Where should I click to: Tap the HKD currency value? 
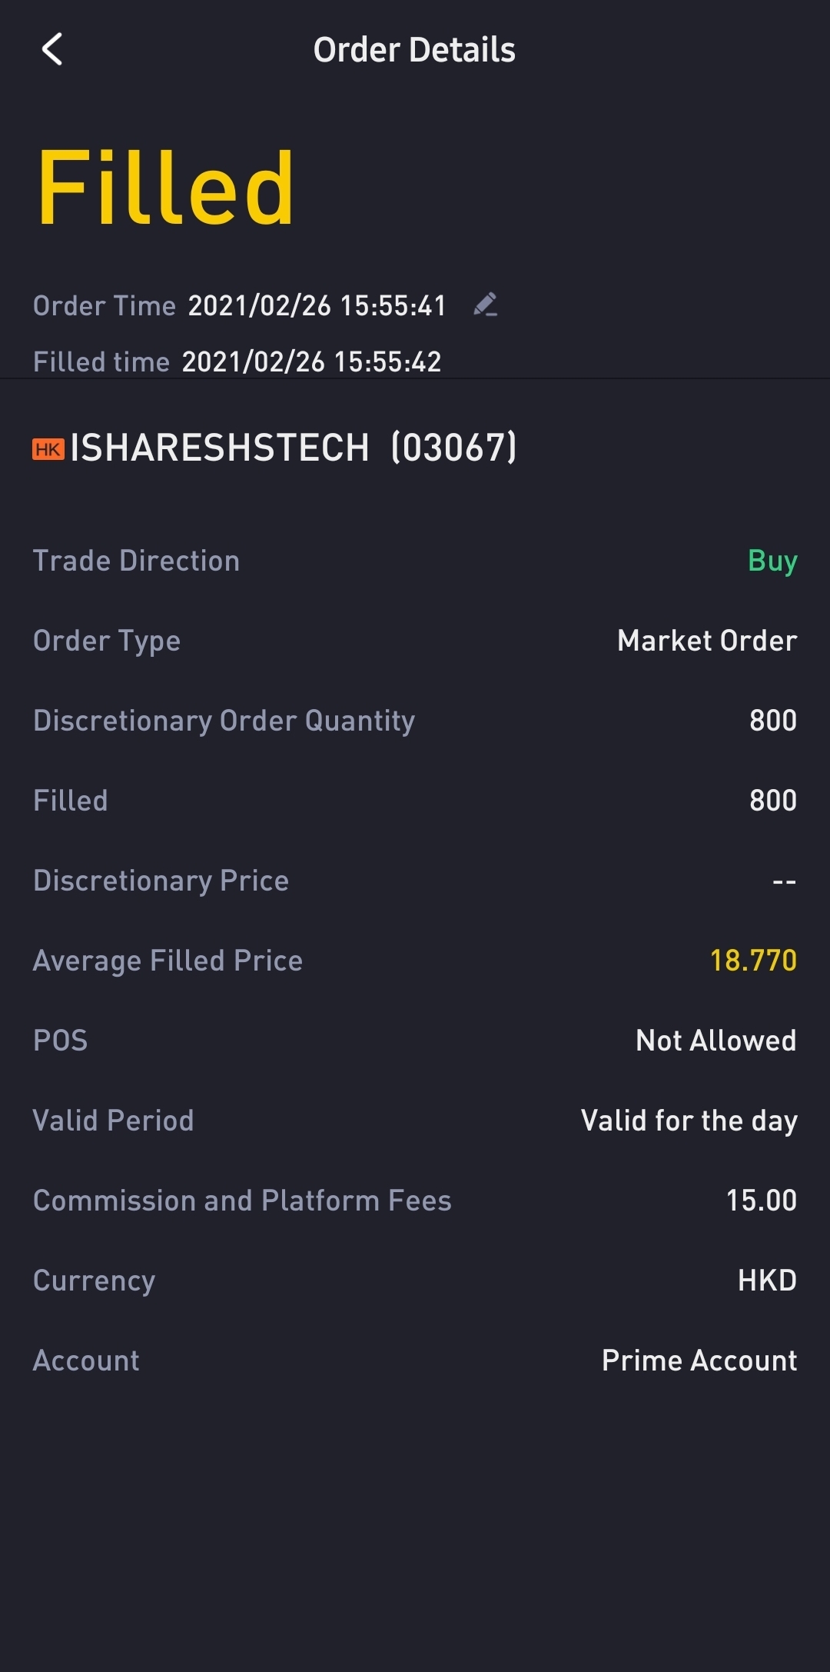point(766,1281)
